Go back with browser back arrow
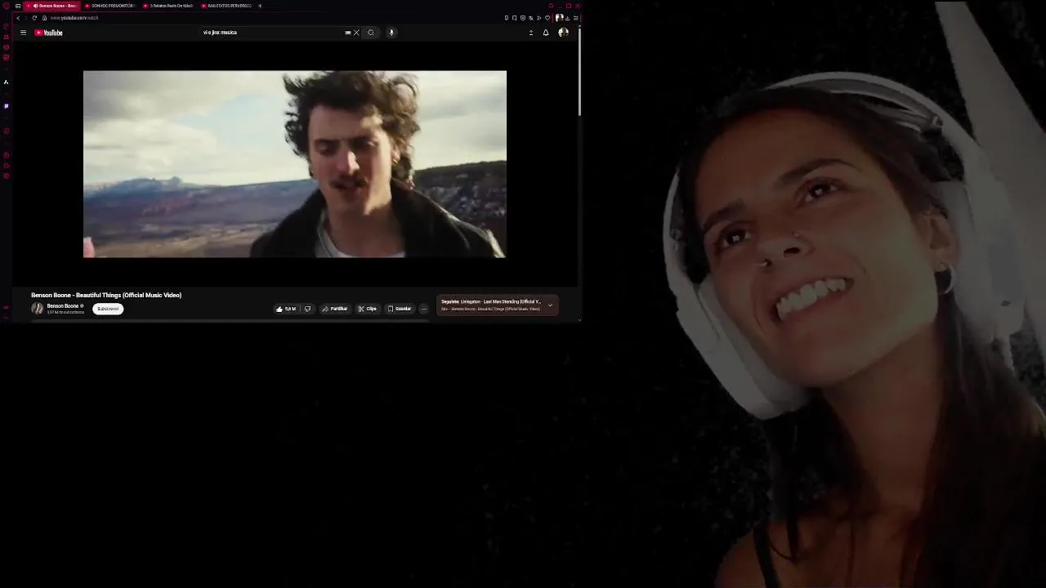The width and height of the screenshot is (1046, 588). click(x=18, y=18)
